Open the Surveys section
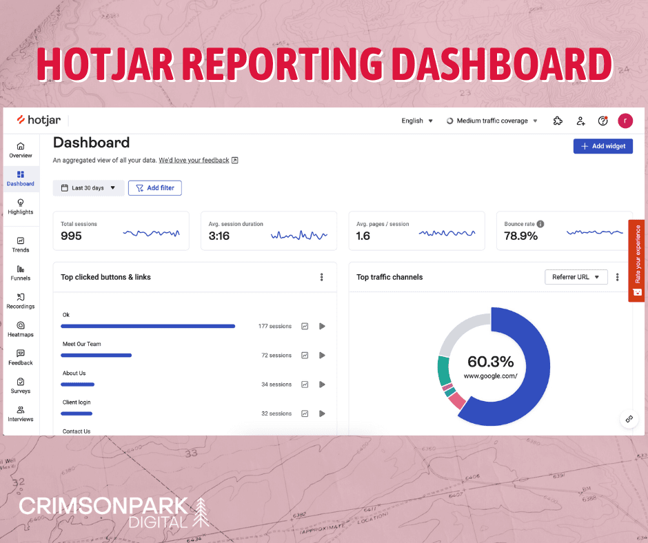648x543 pixels. coord(21,385)
